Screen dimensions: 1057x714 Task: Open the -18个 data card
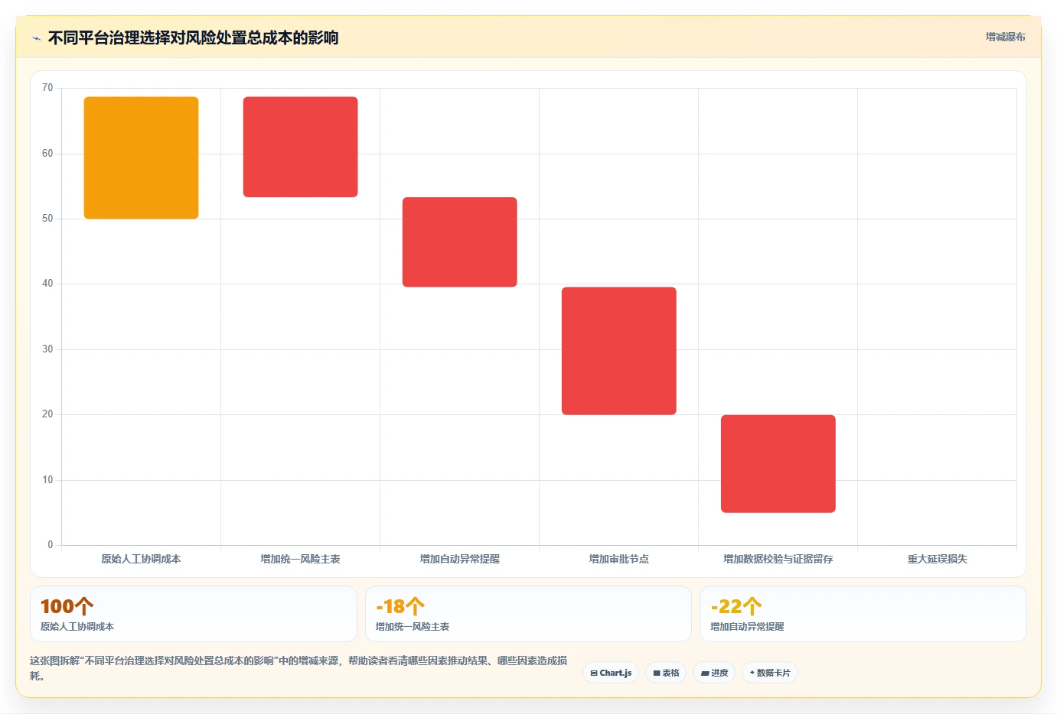528,614
